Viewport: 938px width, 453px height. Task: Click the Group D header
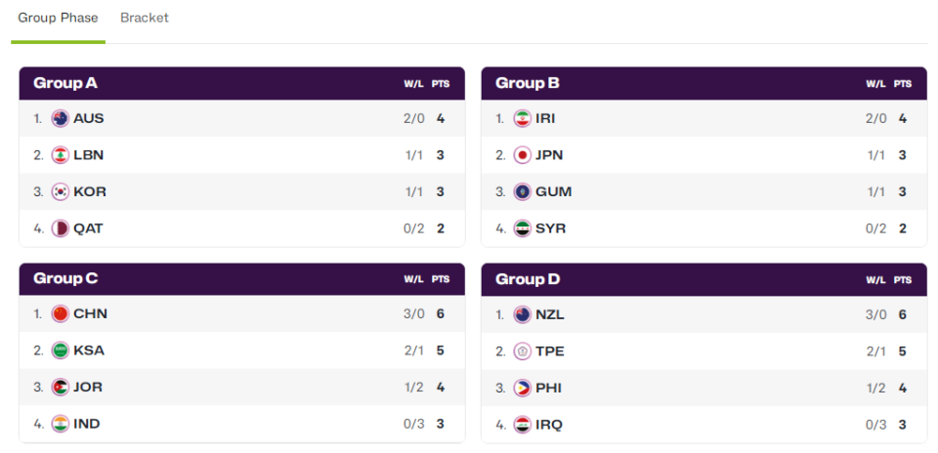[x=528, y=279]
